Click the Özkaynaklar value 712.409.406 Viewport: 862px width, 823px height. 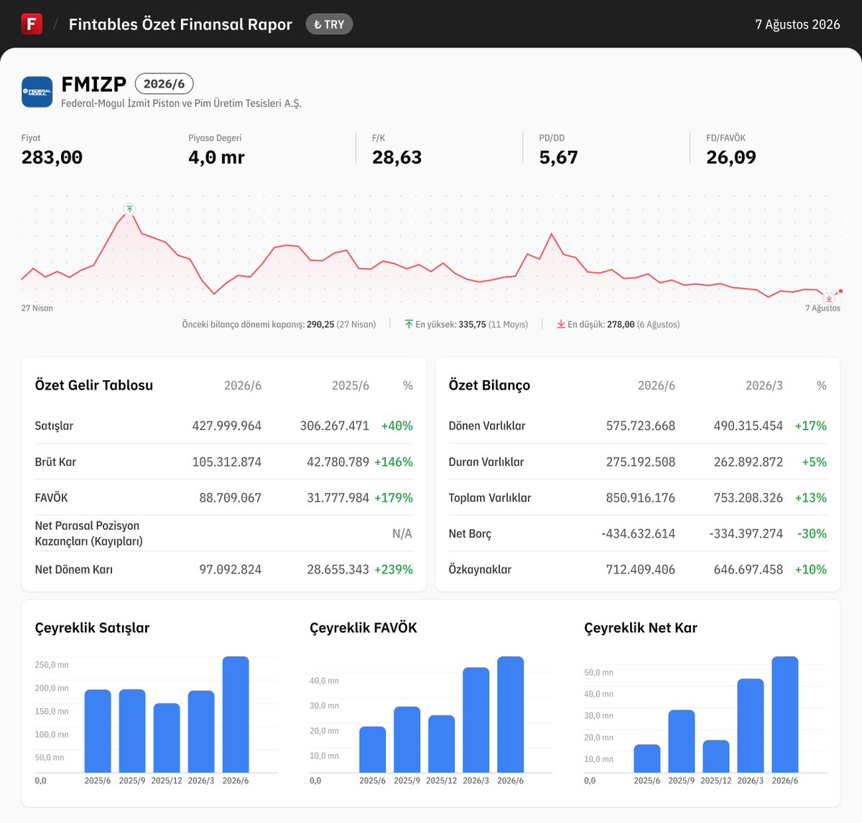641,569
